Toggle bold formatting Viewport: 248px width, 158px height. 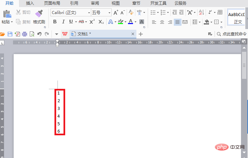click(55, 22)
